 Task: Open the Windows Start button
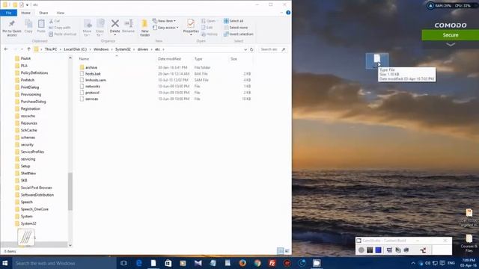point(5,263)
